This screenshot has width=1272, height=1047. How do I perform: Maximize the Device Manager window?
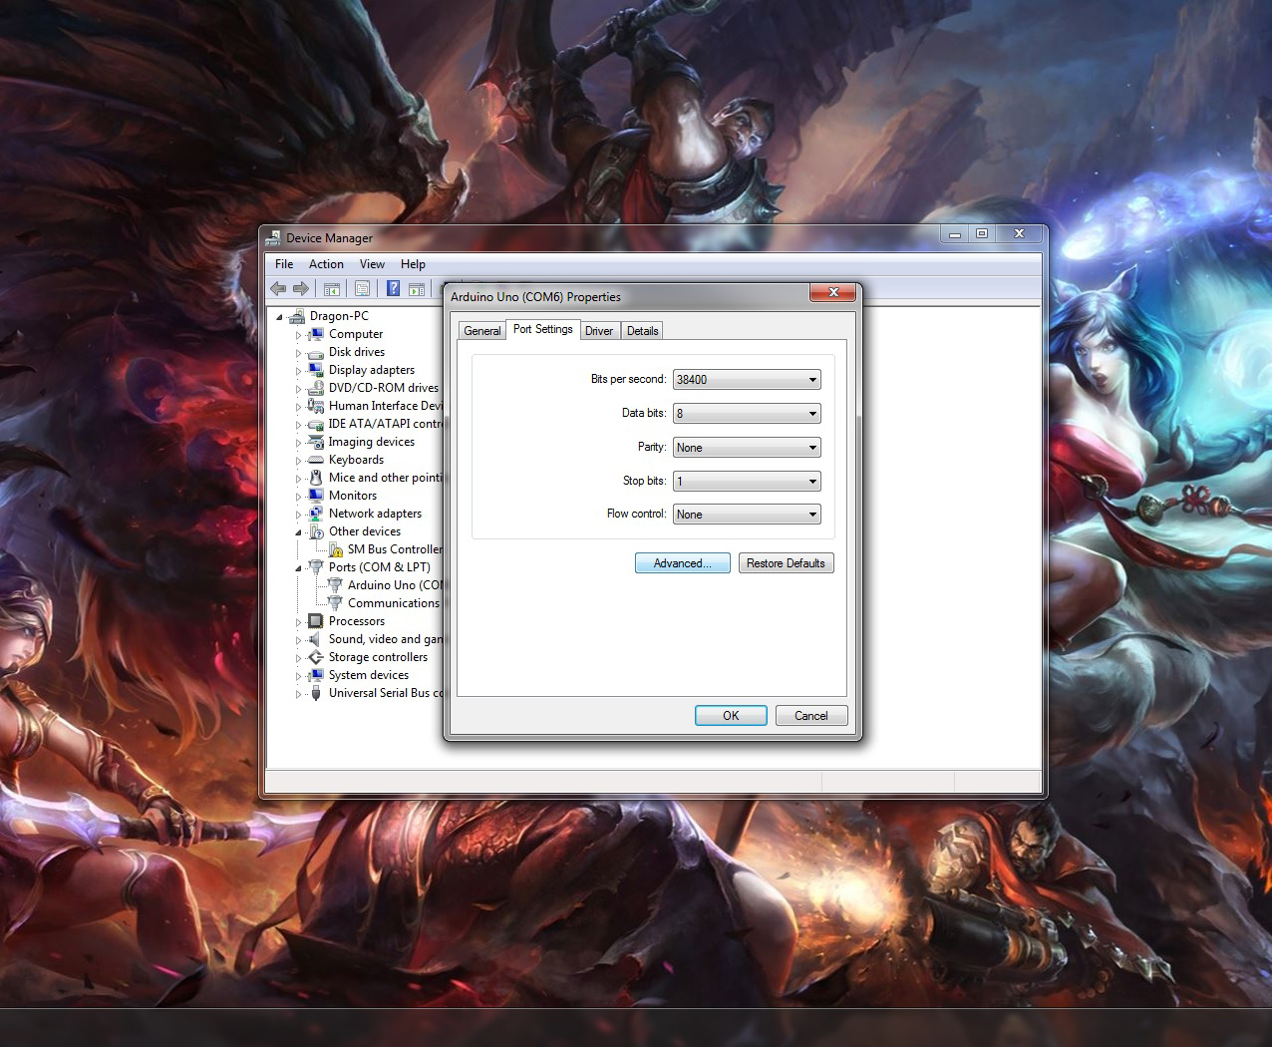982,233
